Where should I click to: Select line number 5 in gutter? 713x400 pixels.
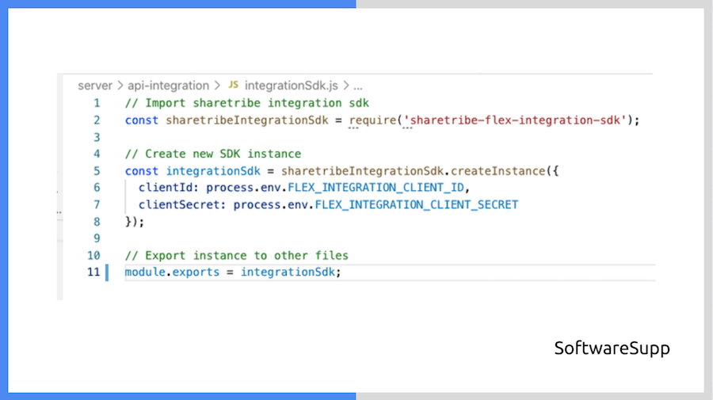[97, 170]
